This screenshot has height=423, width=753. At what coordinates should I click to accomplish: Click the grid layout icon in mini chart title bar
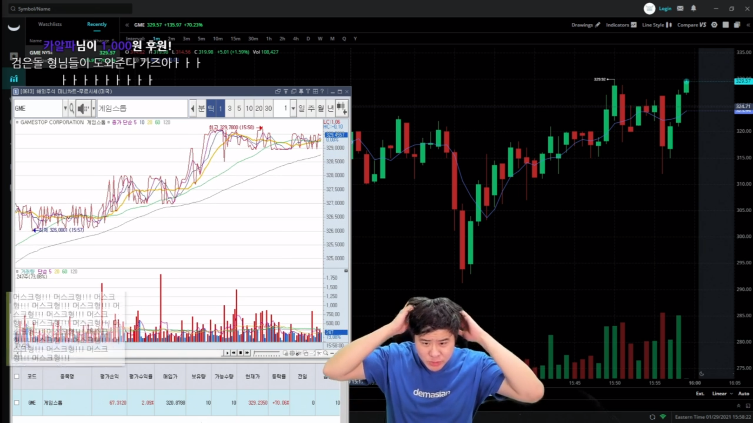pyautogui.click(x=315, y=91)
